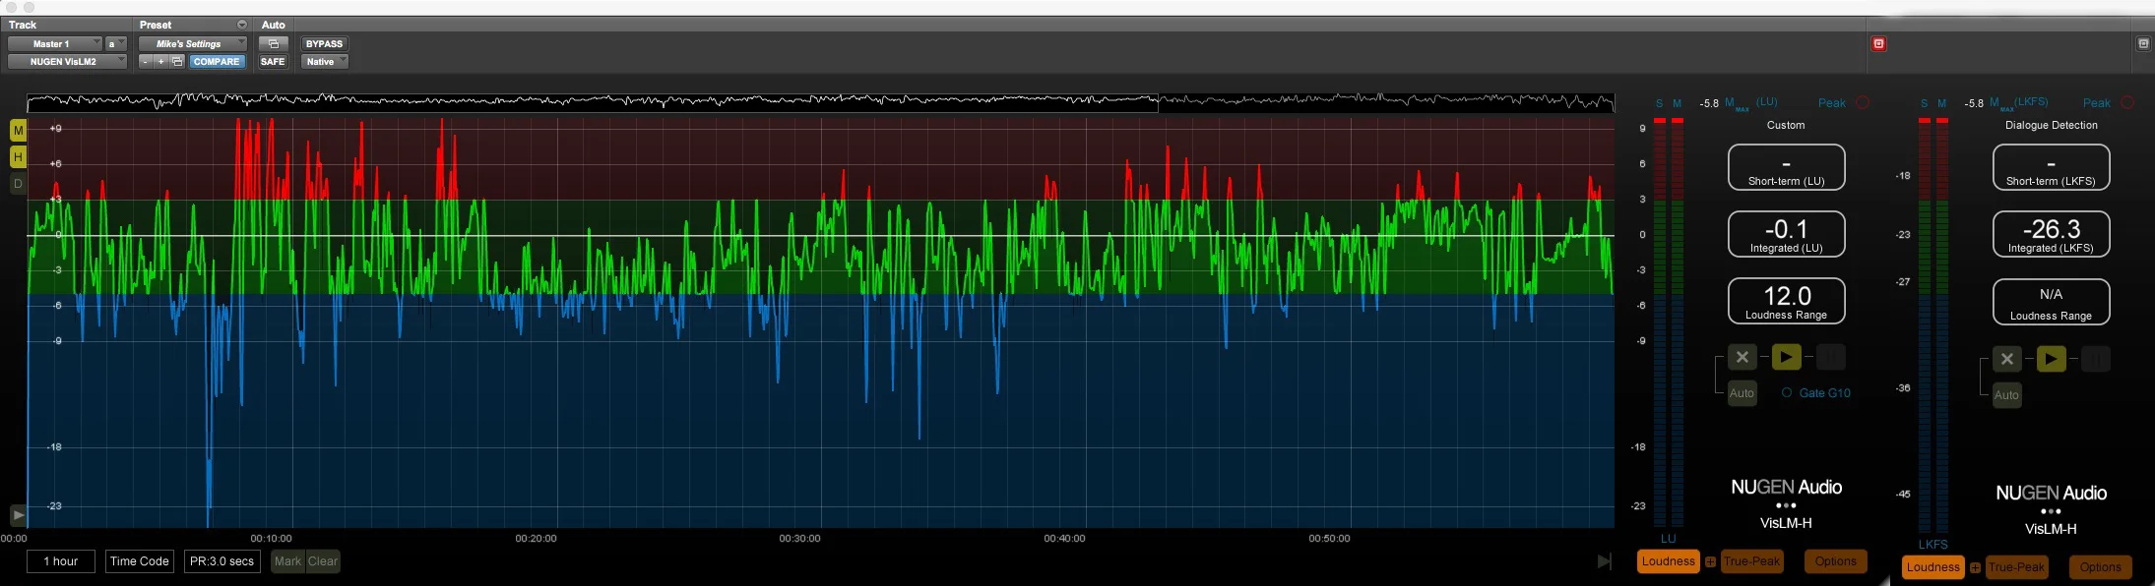The image size is (2155, 586).
Task: Toggle Auto on Dialogue Detection meter
Action: (2006, 395)
